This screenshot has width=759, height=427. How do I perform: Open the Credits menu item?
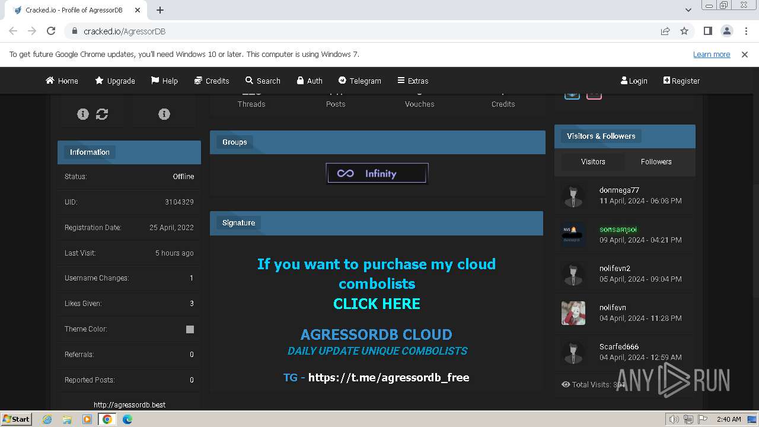[212, 81]
